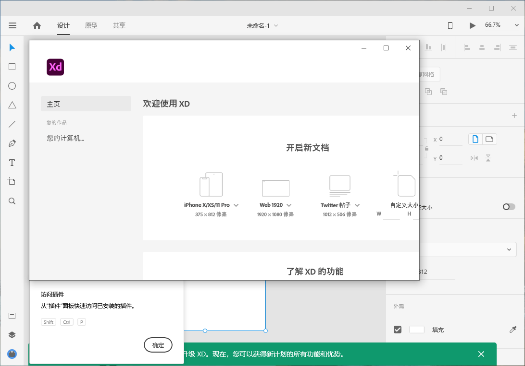Image resolution: width=525 pixels, height=366 pixels.
Task: Pick the Ellipse tool
Action: [12, 86]
